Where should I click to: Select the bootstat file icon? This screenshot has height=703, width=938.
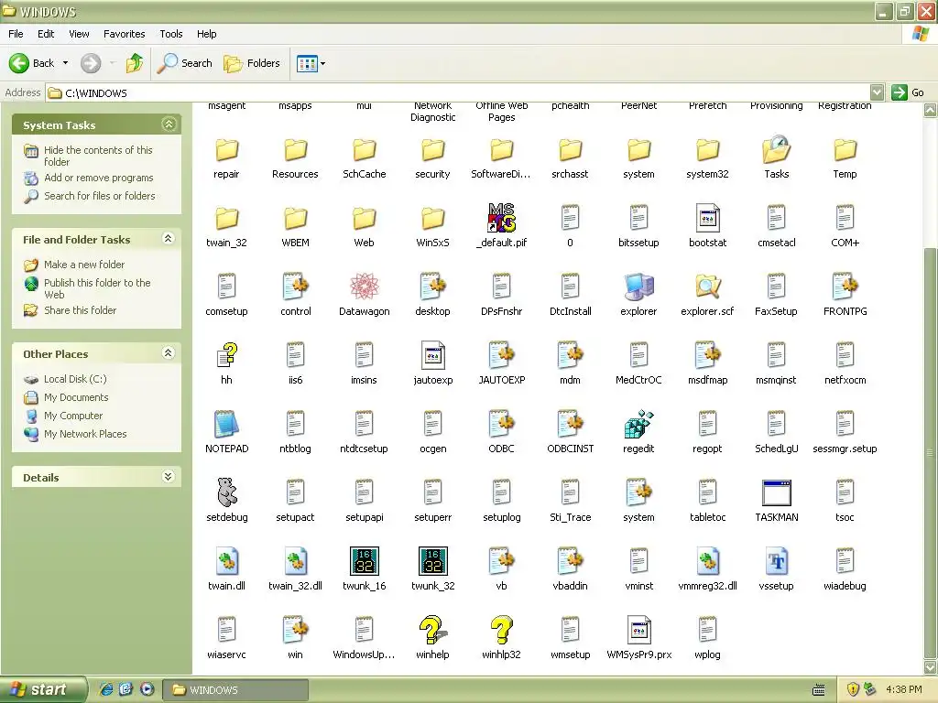click(x=707, y=218)
